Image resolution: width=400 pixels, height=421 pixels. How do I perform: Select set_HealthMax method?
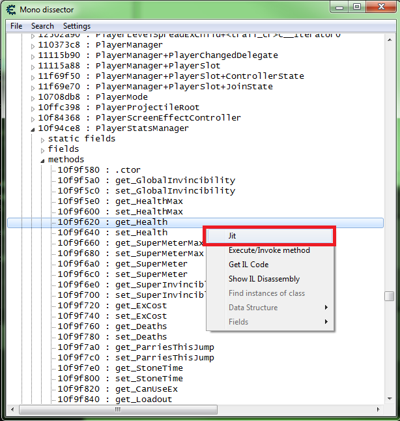click(121, 212)
